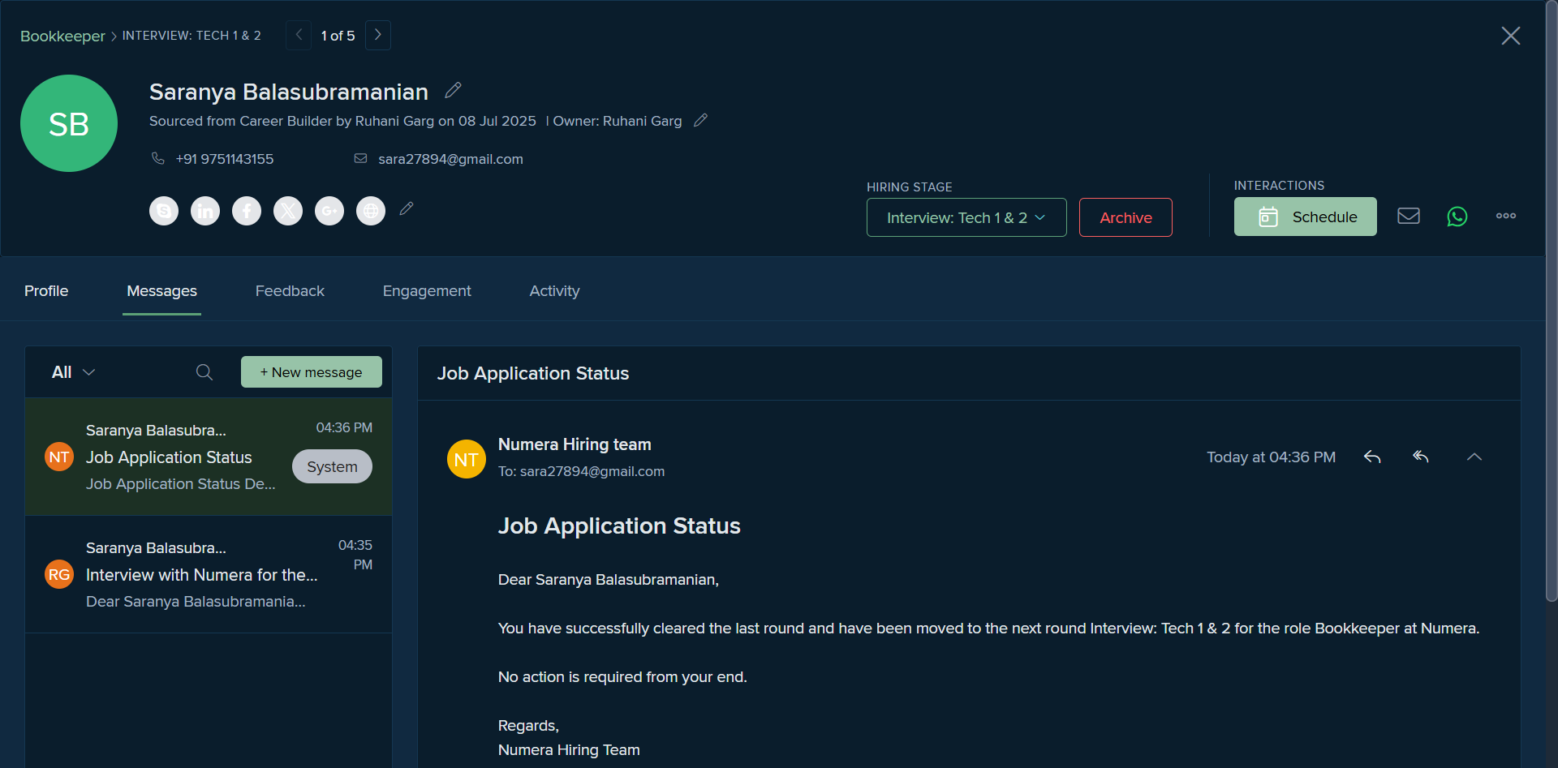The width and height of the screenshot is (1558, 768).
Task: Click the Schedule button
Action: [1306, 217]
